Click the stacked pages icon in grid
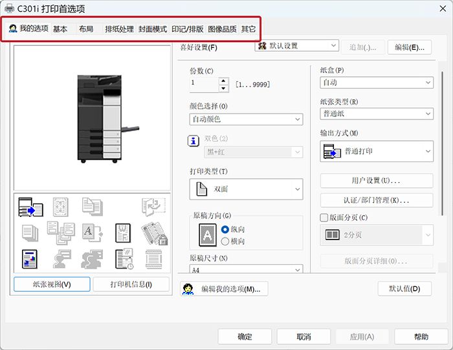The width and height of the screenshot is (453, 350). tap(30, 232)
